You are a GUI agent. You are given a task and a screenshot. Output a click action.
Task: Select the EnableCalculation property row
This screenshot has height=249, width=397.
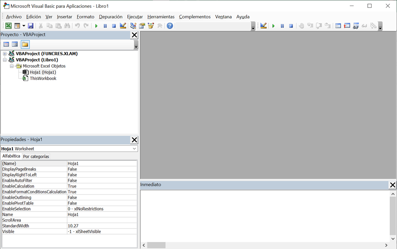point(69,186)
